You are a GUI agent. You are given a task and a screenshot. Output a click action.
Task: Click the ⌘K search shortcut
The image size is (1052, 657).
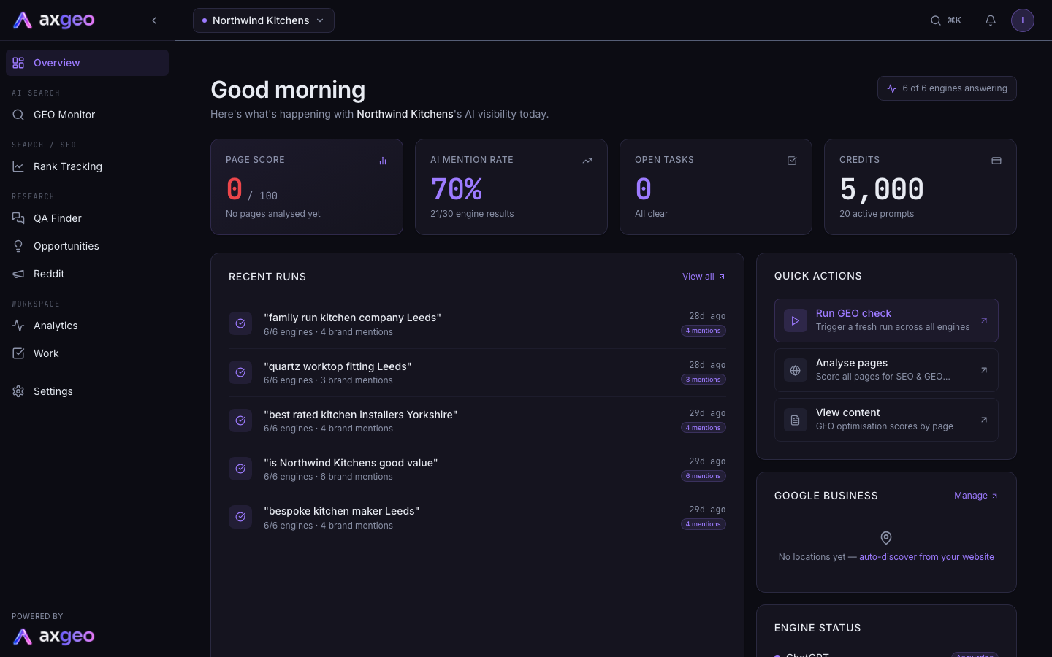pos(954,20)
